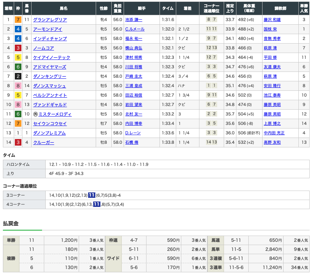Click 調教師 column header
This screenshot has width=314, height=273.
click(x=280, y=8)
